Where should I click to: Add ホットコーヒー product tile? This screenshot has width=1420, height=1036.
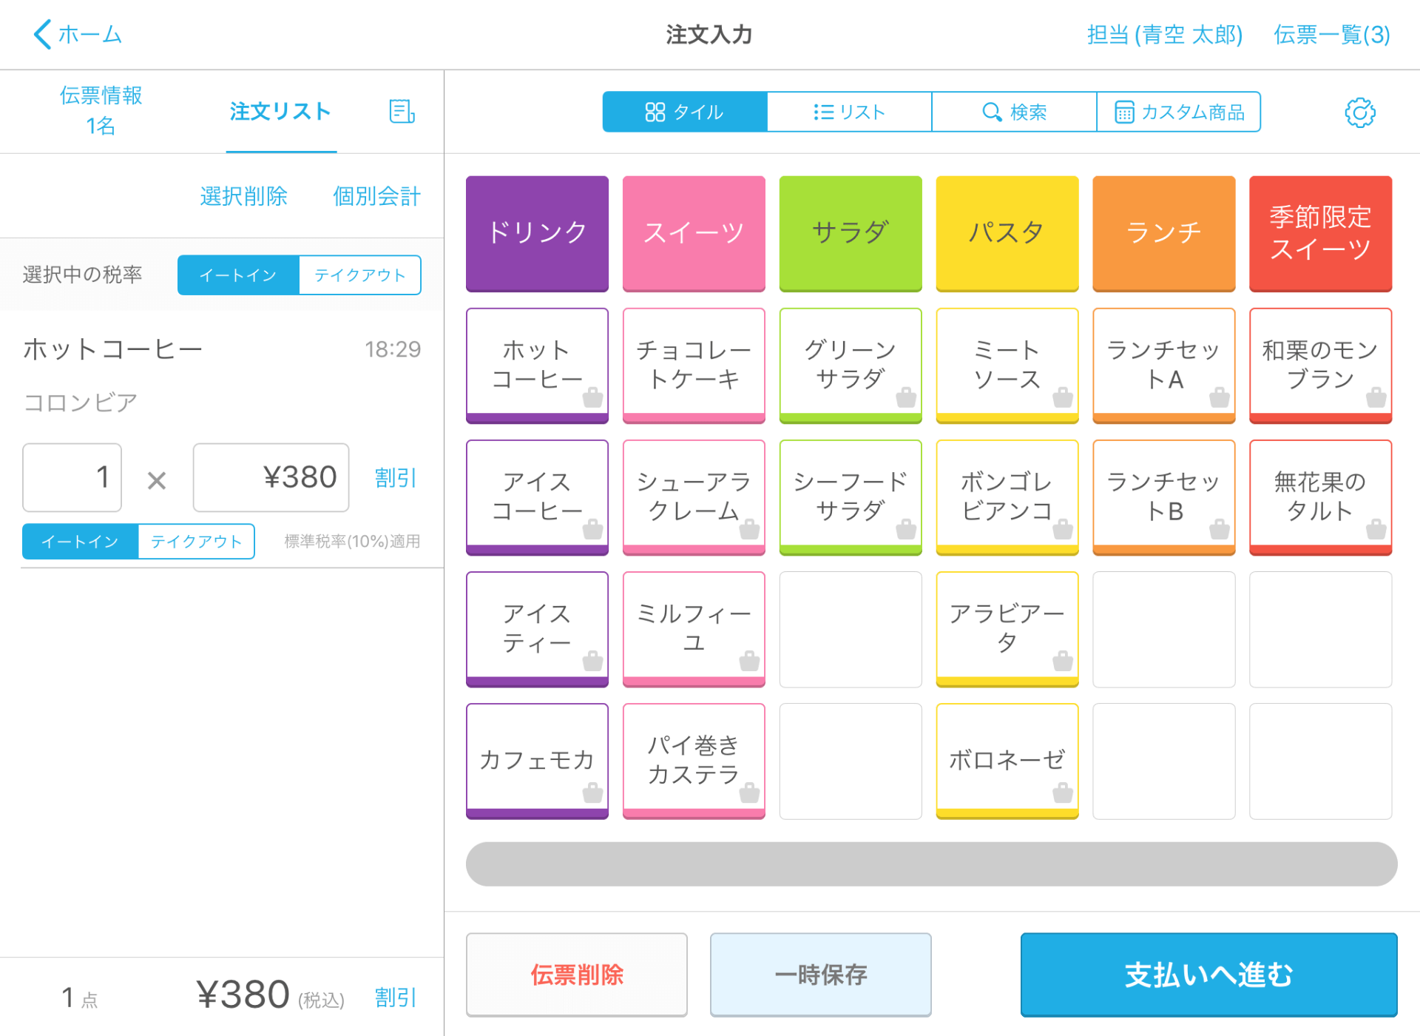pyautogui.click(x=538, y=366)
